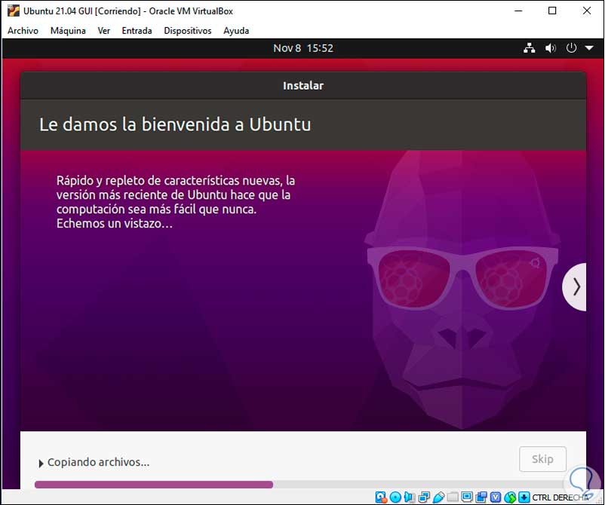The image size is (605, 505).
Task: Open the Dispositivos menu
Action: (188, 31)
